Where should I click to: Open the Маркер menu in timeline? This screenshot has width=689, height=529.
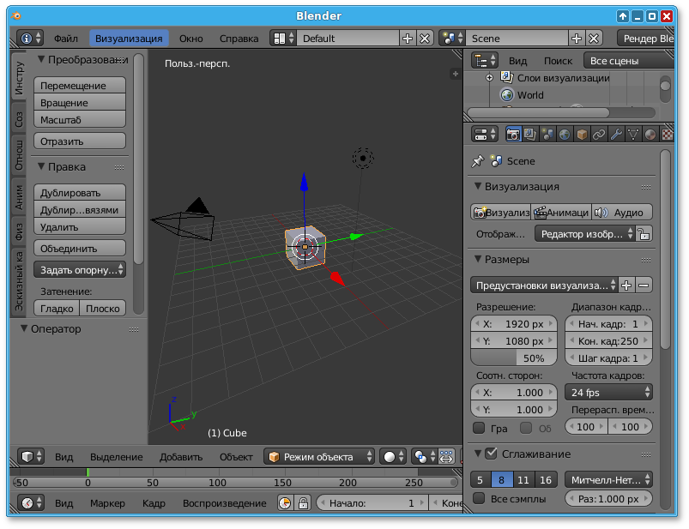[107, 503]
